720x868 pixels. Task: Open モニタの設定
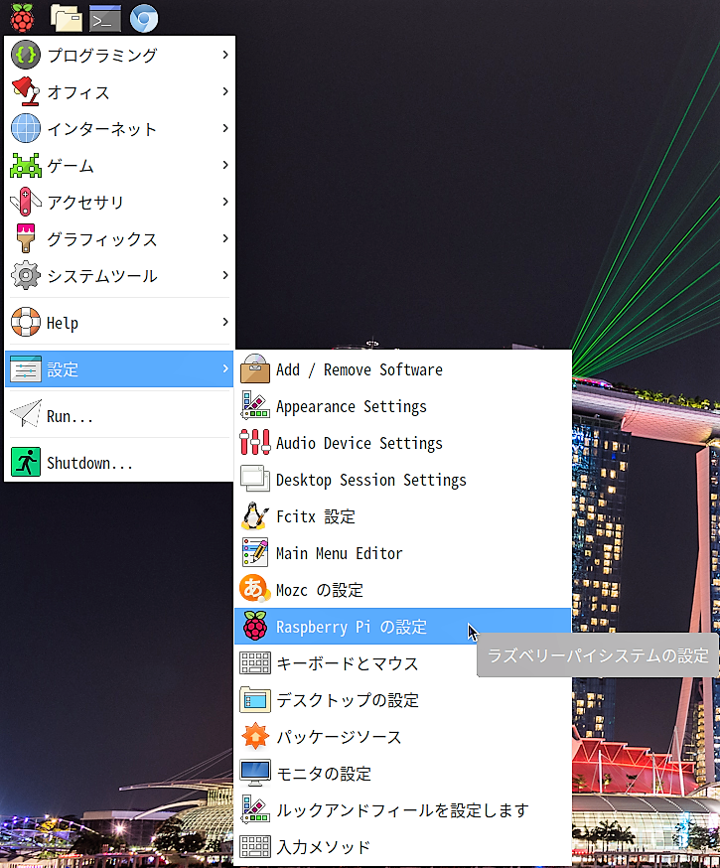tap(403, 774)
